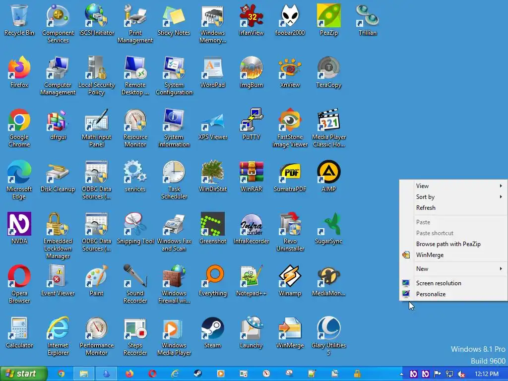Select the PuTTY desktop shortcut
Screen dimensions: 508x381
click(251, 125)
